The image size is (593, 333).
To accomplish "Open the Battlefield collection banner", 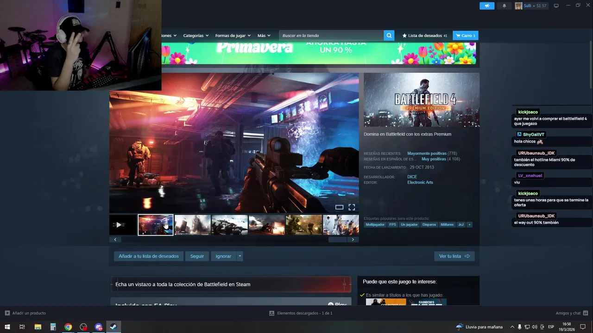I will point(231,284).
